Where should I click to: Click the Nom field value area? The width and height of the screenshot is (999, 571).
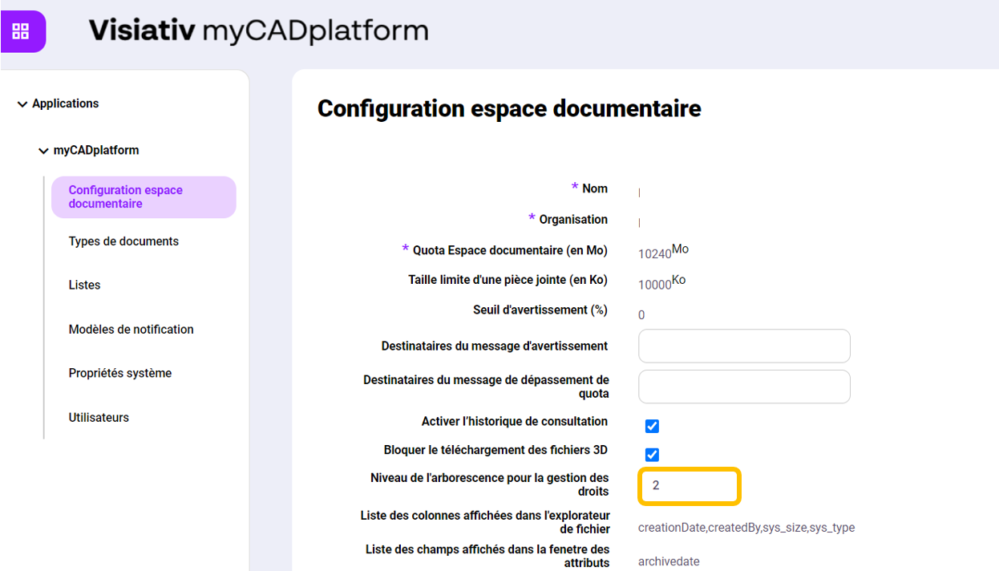tap(641, 192)
